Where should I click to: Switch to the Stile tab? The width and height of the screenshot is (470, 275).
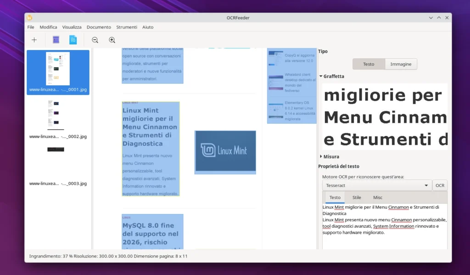coord(357,198)
